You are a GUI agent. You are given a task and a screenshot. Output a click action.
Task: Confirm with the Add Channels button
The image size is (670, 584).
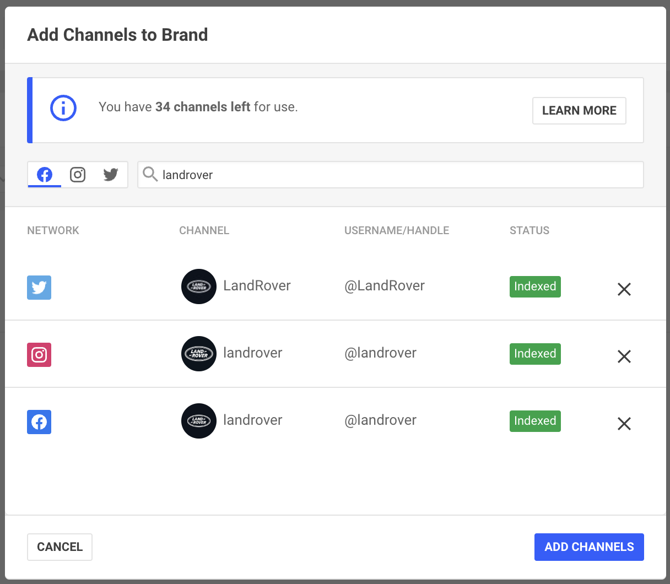click(589, 547)
